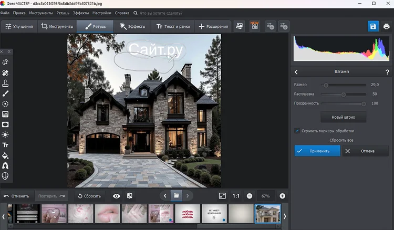This screenshot has height=230, width=394.
Task: Click the Сбросить все link
Action: (341, 140)
